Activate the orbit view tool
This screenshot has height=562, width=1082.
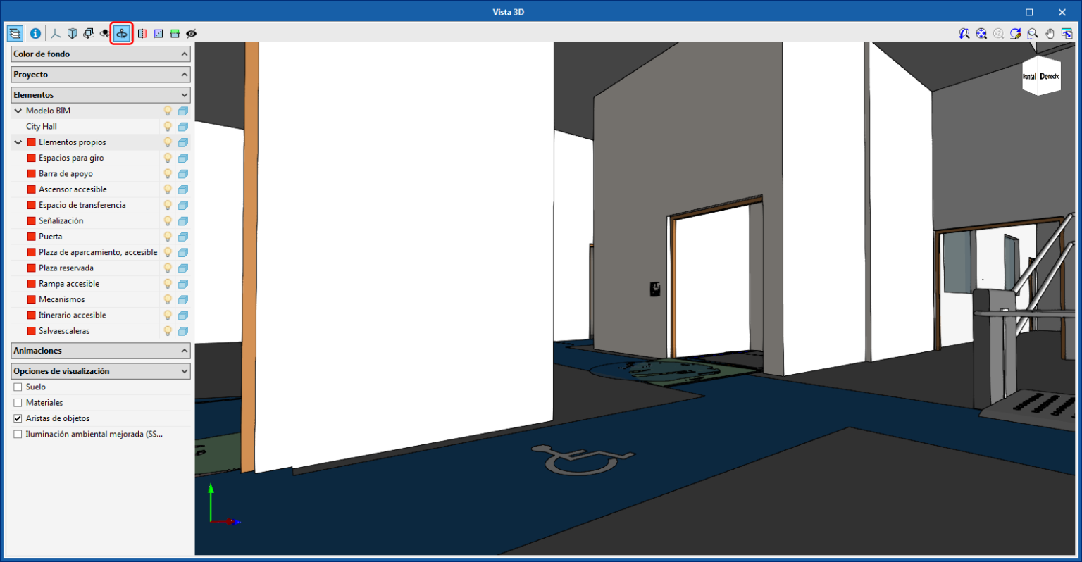(88, 33)
